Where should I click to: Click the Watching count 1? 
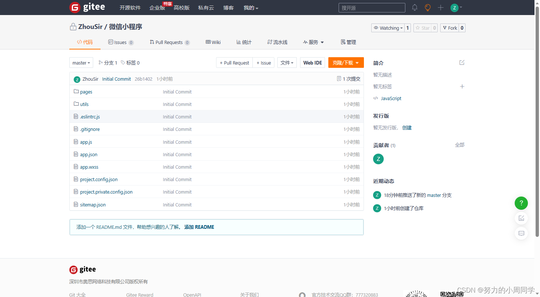408,28
